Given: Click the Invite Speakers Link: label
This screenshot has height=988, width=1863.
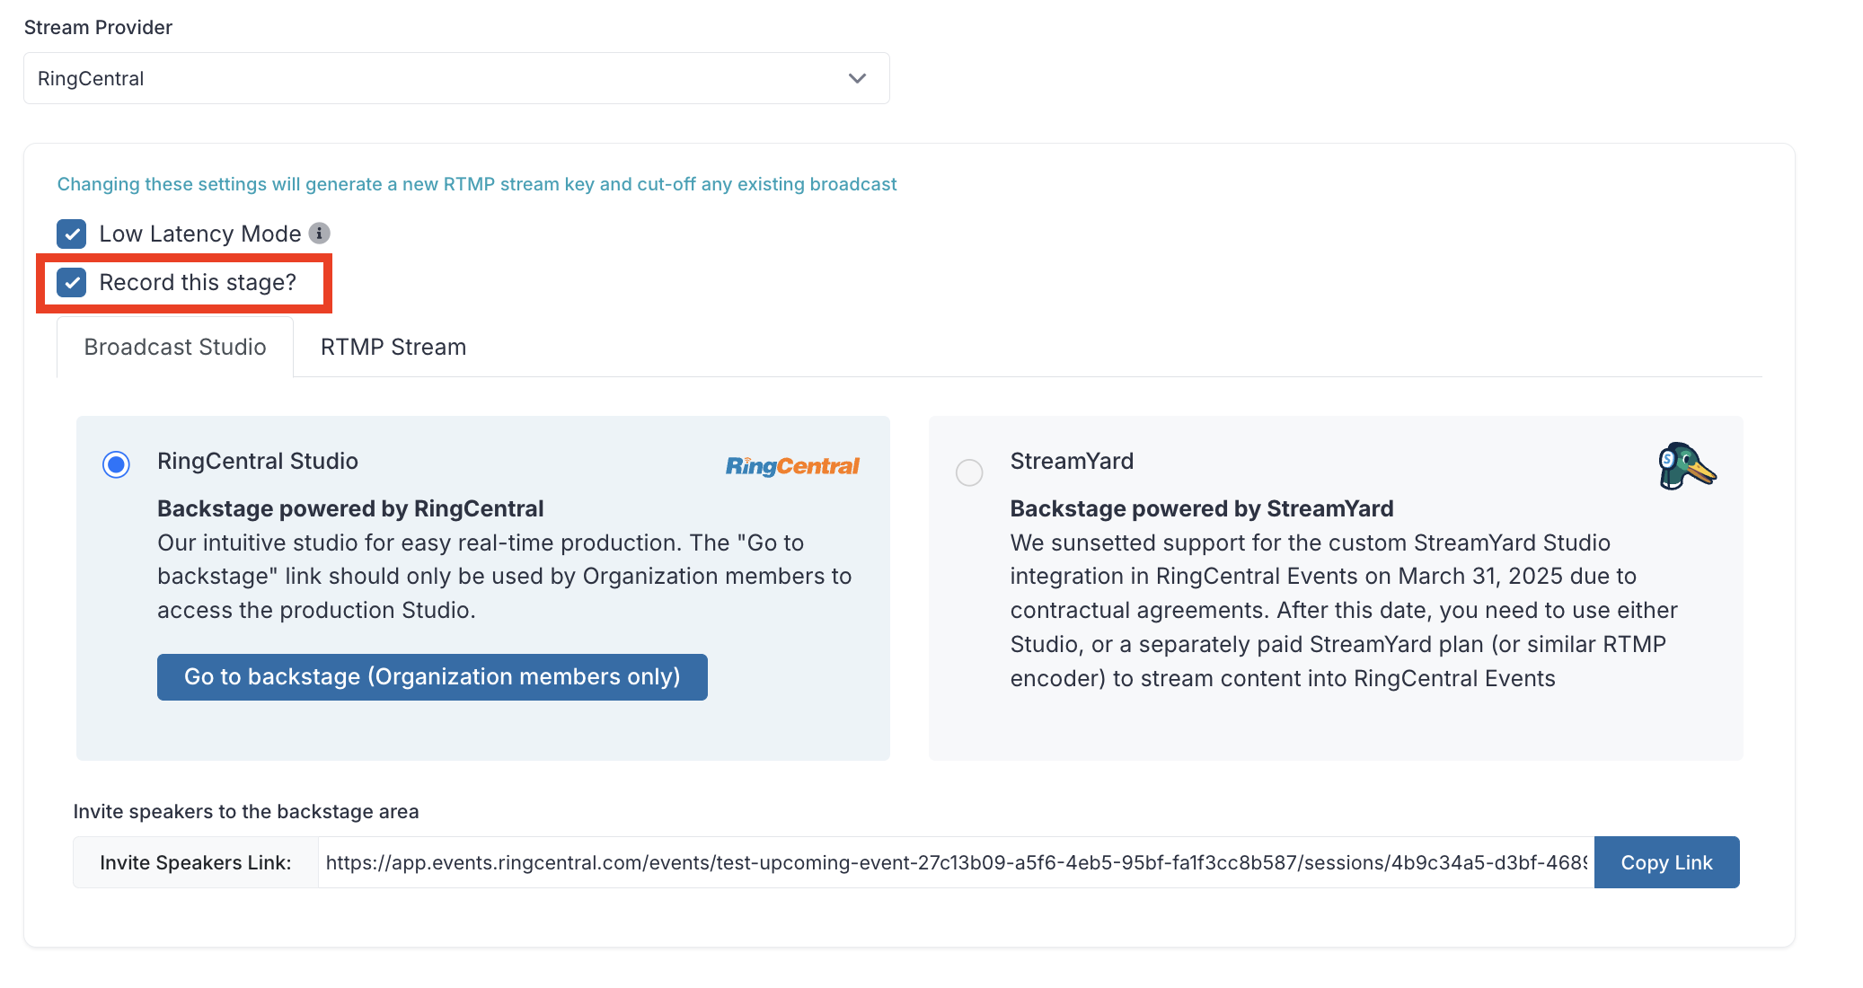Looking at the screenshot, I should point(196,862).
